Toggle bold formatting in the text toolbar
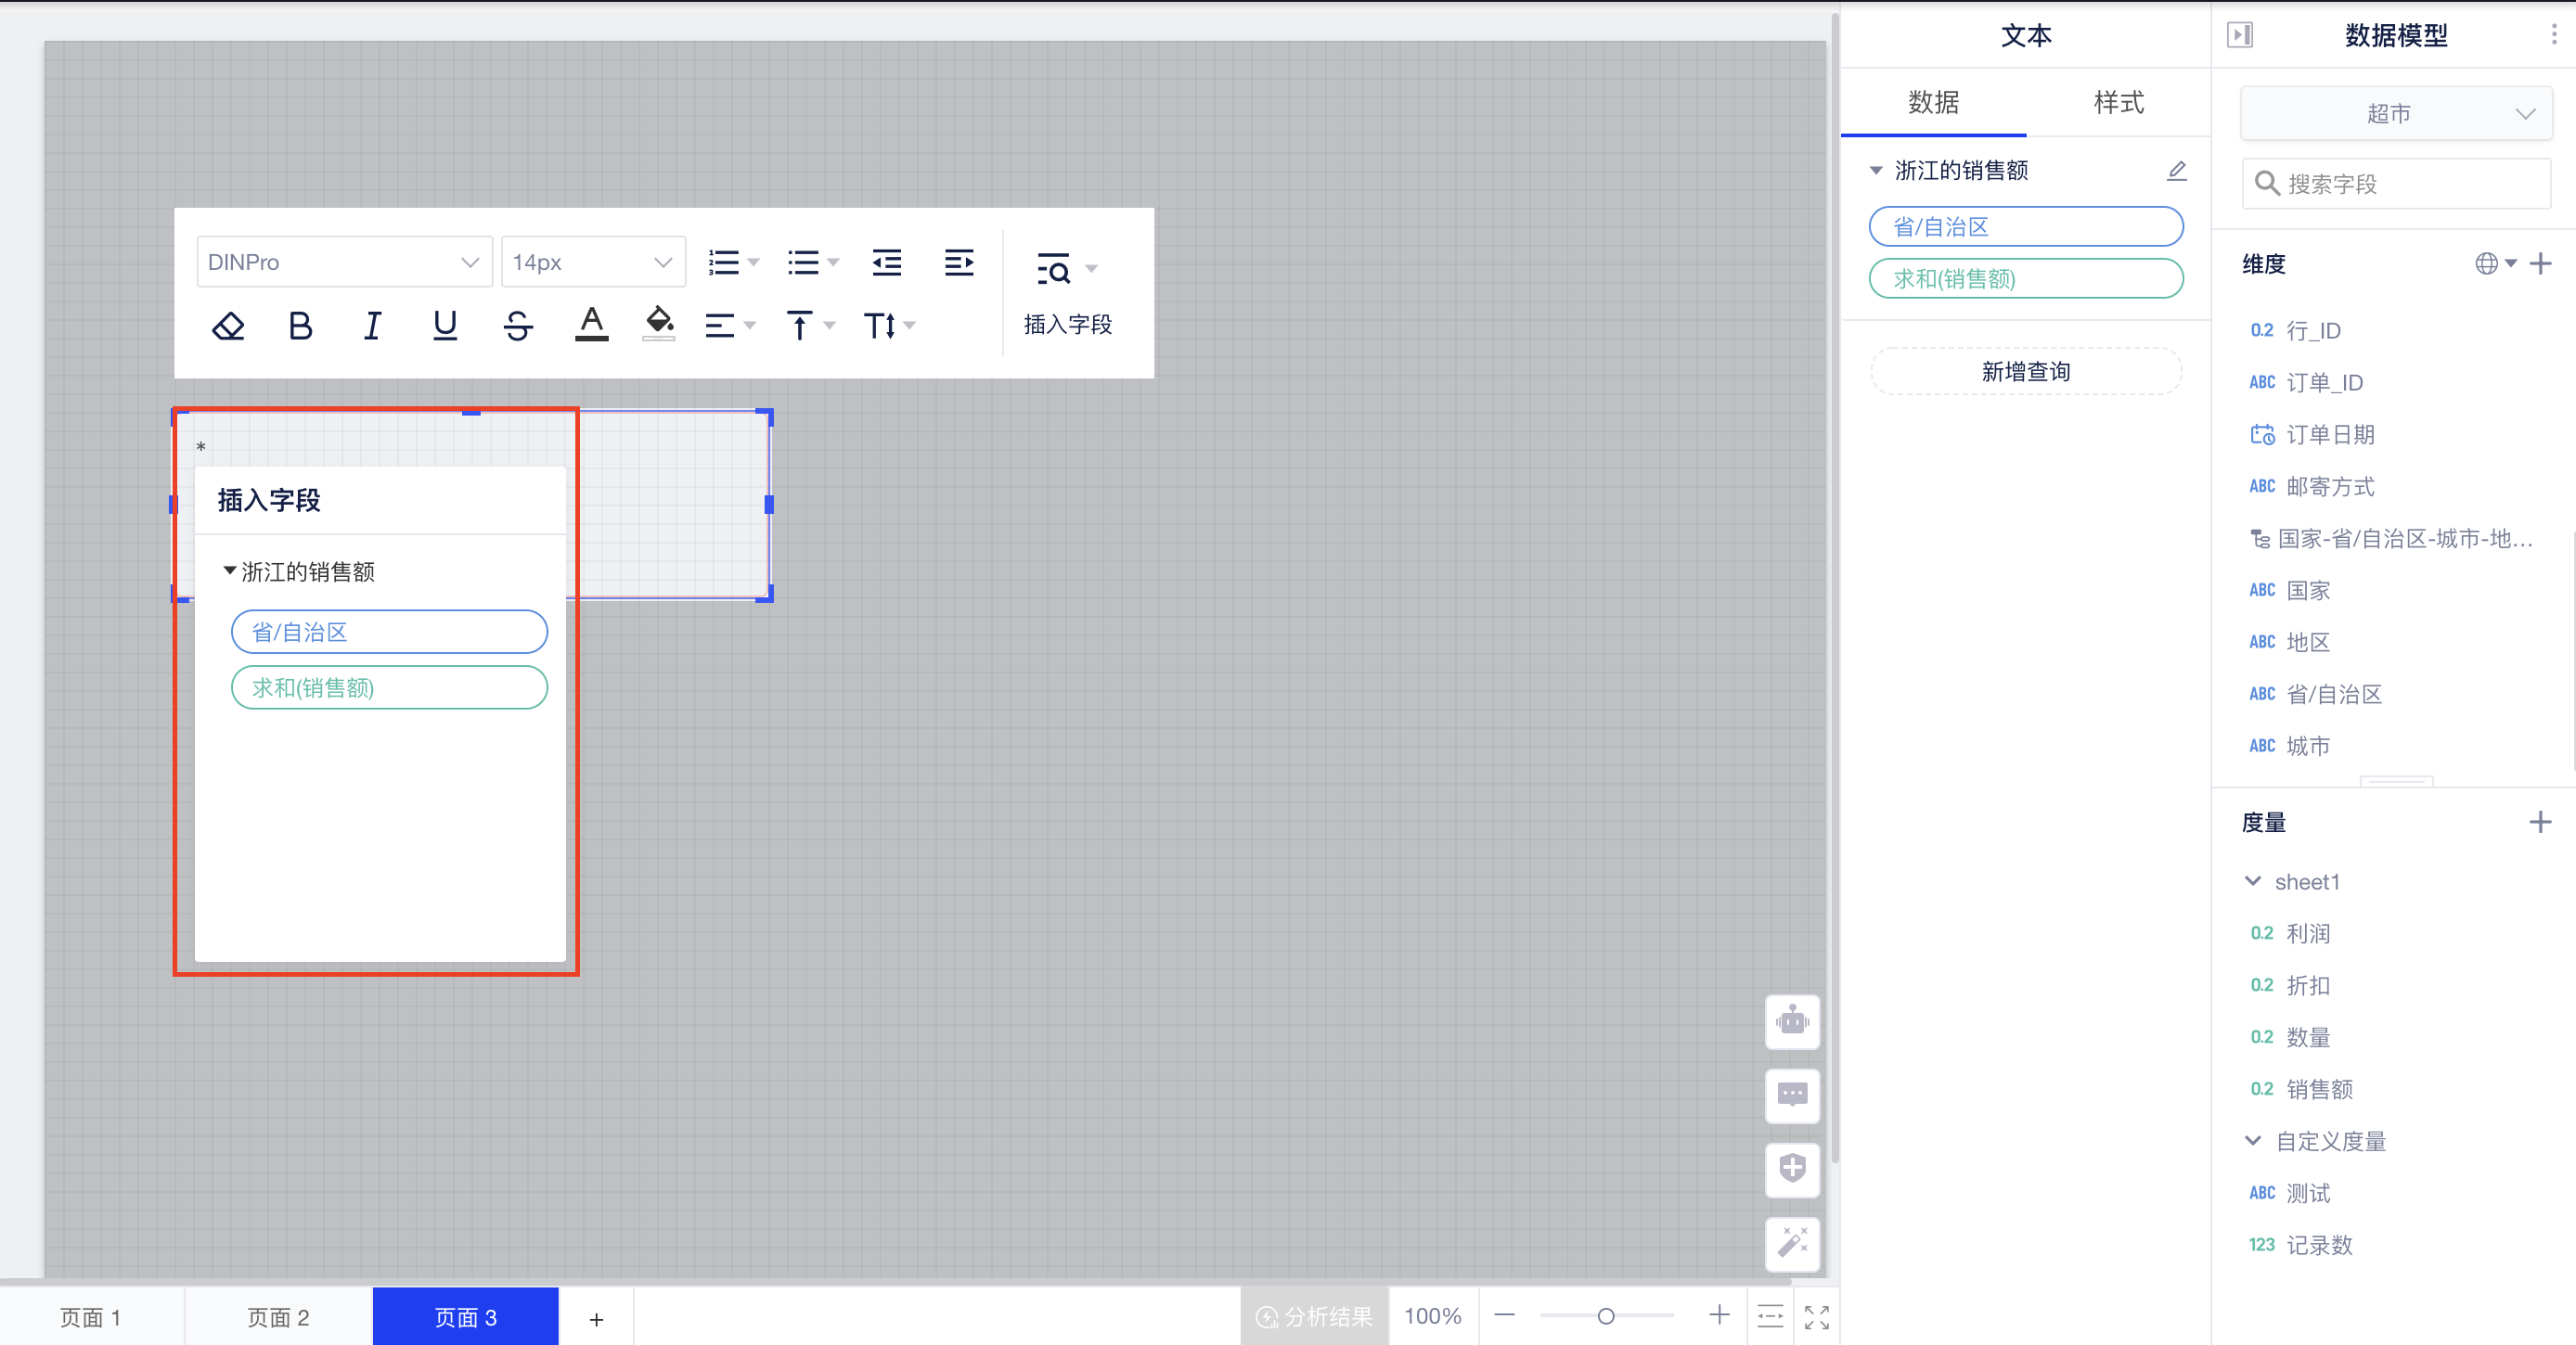 tap(299, 326)
